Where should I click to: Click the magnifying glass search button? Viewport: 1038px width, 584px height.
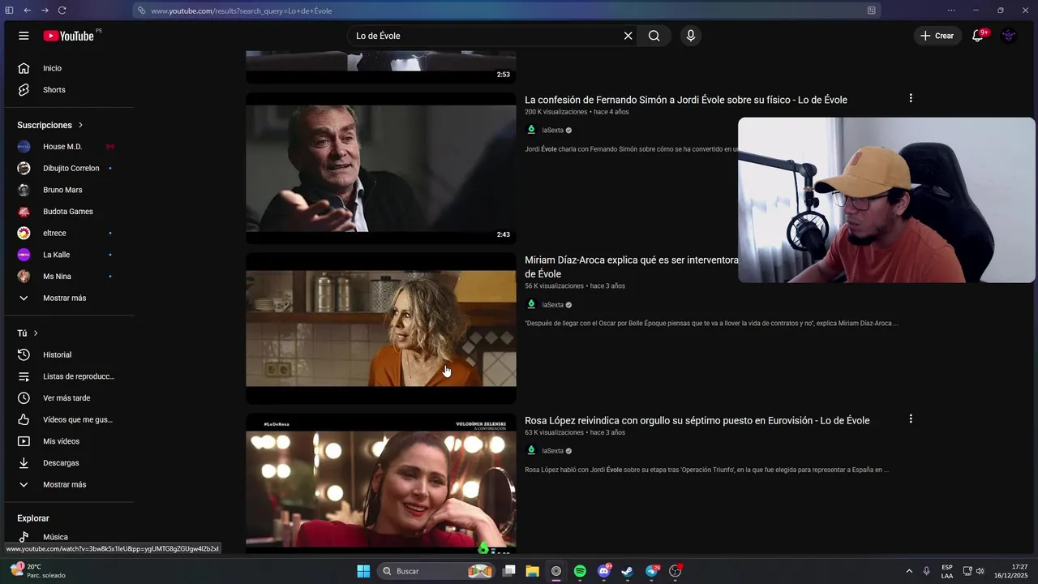coord(654,36)
